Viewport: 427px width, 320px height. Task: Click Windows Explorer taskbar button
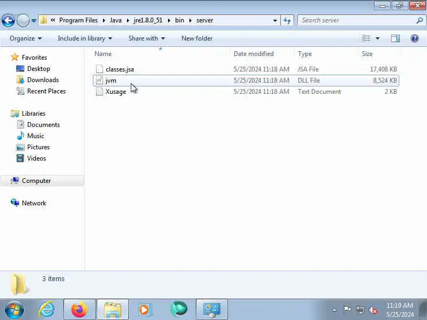point(112,309)
